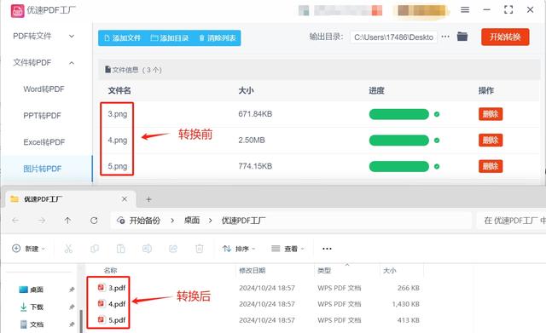Image resolution: width=546 pixels, height=333 pixels.
Task: Open 文档 in Explorer navigation pane
Action: (32, 324)
